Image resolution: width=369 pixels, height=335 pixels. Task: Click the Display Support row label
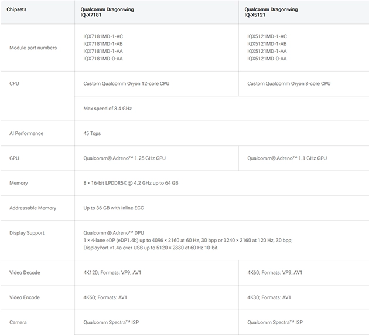27,233
